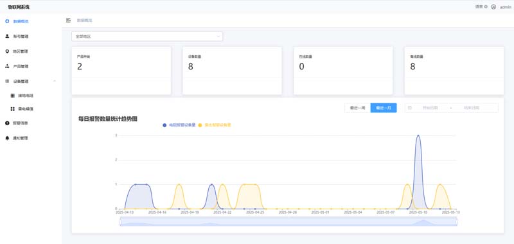Toggle the 电阻报警设备量 legend series
The width and height of the screenshot is (514, 244).
[179, 125]
